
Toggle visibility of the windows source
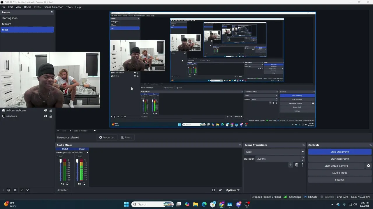pos(45,116)
